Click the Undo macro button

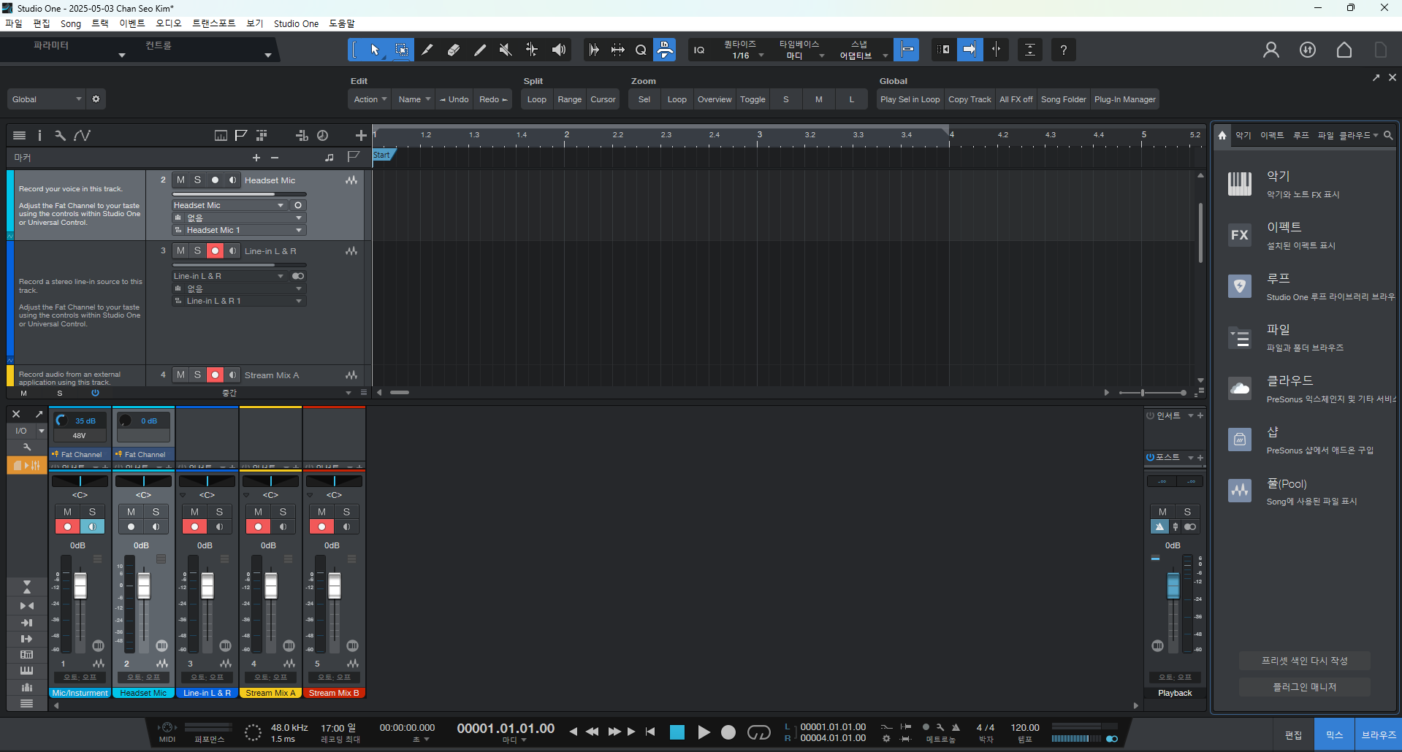coord(454,99)
